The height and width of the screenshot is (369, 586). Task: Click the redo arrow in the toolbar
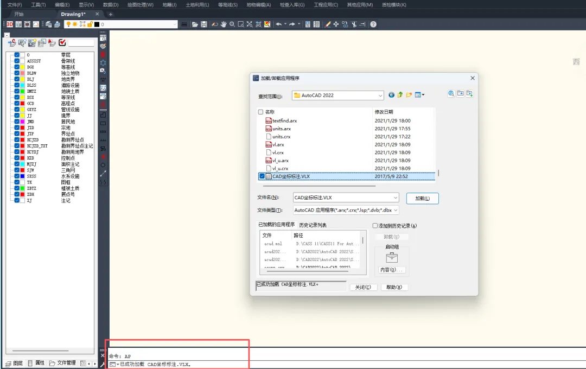(x=292, y=24)
